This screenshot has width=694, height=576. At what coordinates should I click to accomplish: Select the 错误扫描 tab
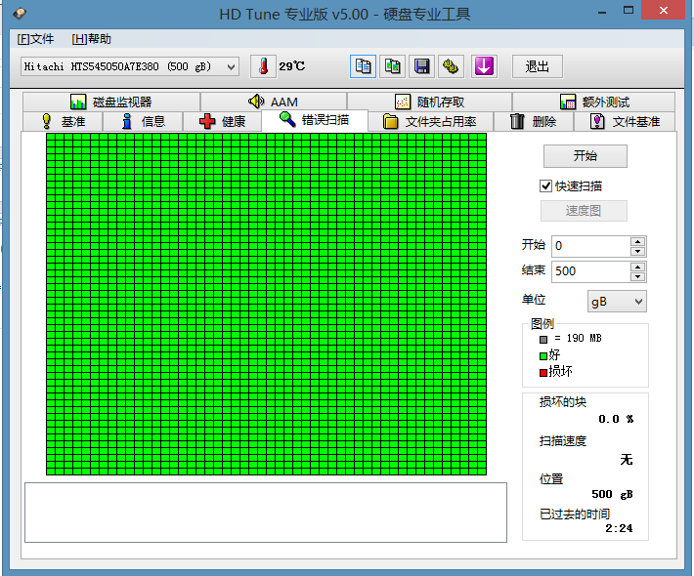315,120
